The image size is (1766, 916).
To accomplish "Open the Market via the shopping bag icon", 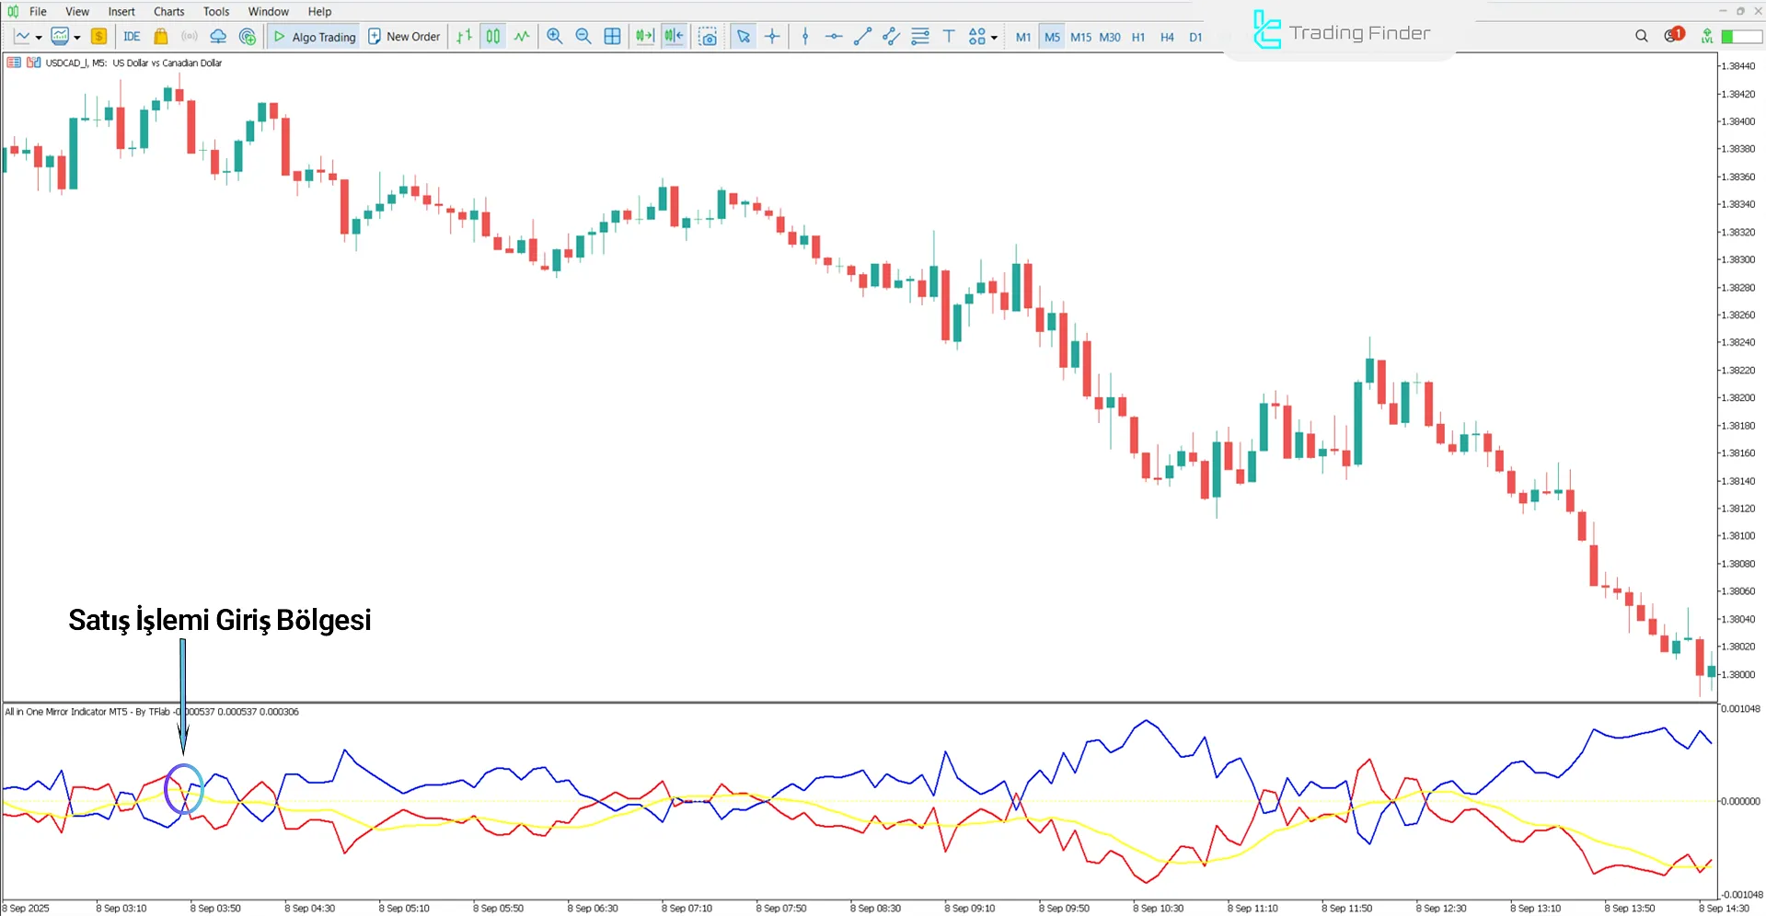I will [x=161, y=37].
